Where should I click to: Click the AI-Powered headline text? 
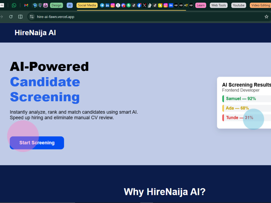click(x=49, y=67)
